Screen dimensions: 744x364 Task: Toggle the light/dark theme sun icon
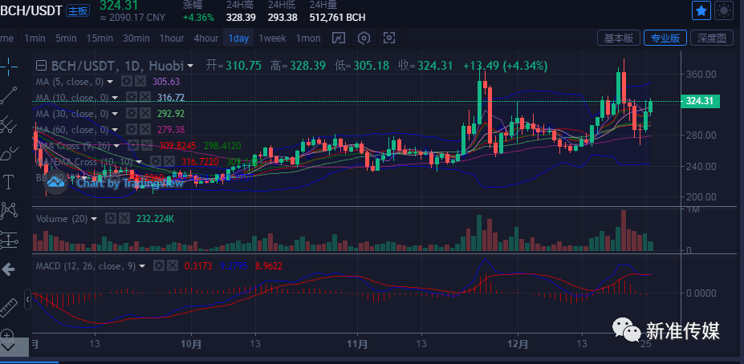724,10
